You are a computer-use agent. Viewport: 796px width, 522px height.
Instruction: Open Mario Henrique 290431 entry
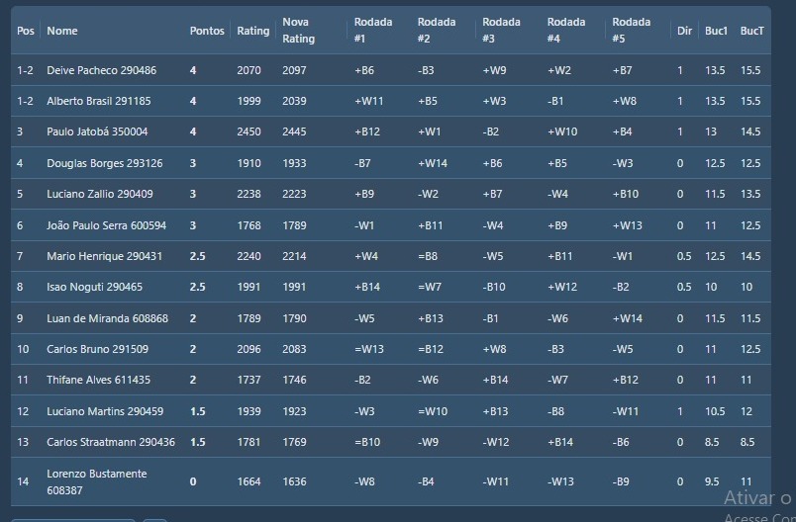(x=104, y=256)
